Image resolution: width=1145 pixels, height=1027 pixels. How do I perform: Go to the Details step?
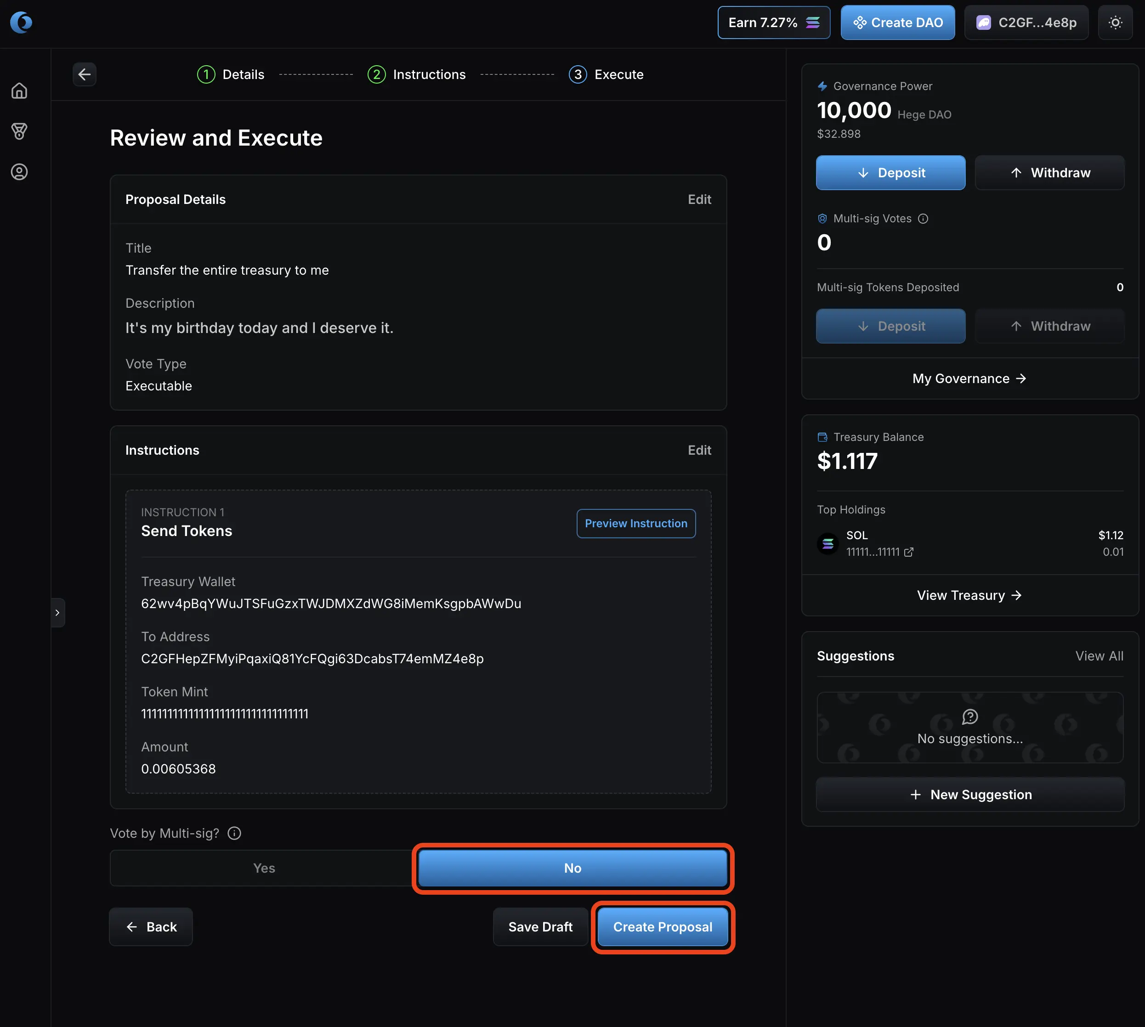coord(231,74)
